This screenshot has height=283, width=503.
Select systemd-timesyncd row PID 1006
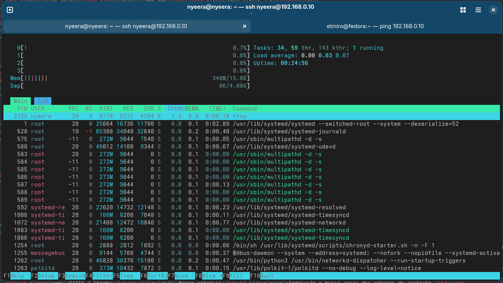[x=251, y=215]
